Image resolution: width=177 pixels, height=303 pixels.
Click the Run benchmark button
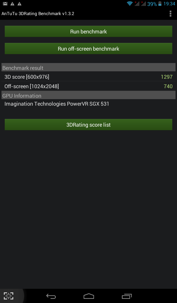[x=88, y=31]
